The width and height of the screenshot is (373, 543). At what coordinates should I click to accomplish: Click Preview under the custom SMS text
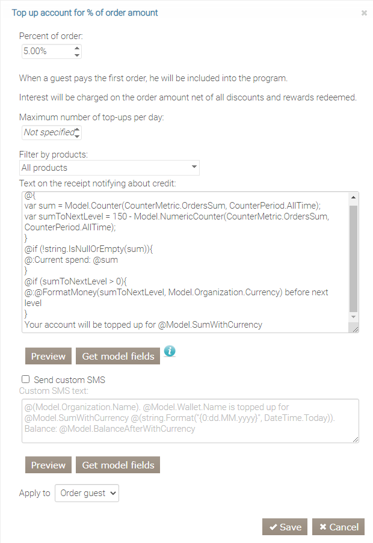(48, 465)
